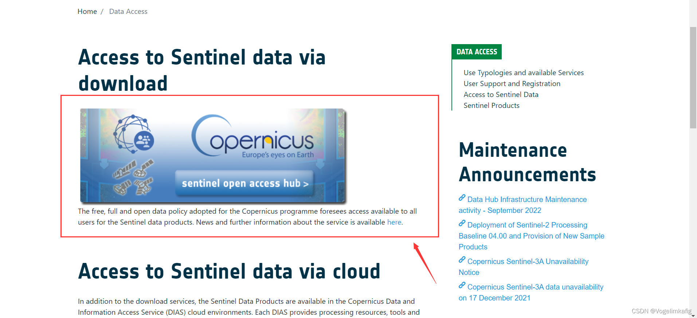The height and width of the screenshot is (318, 697).
Task: Click link icon beside Sentinel-3A data unavailability
Action: click(x=462, y=286)
